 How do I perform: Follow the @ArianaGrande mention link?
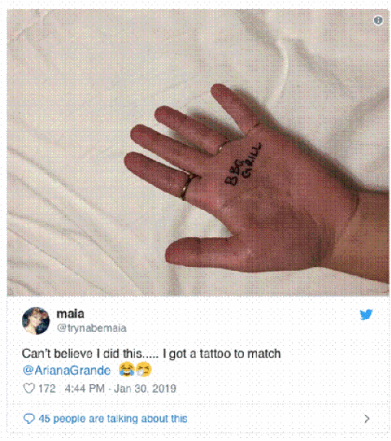tap(67, 370)
